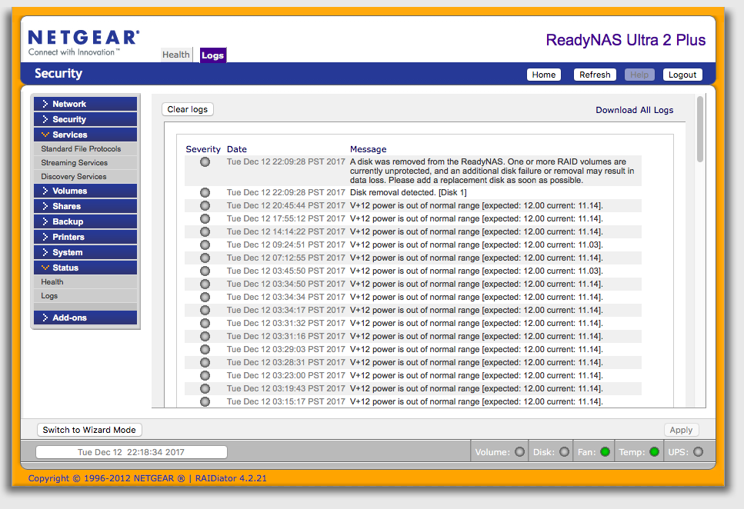Image resolution: width=744 pixels, height=509 pixels.
Task: Expand the Volumes section
Action: tap(85, 191)
